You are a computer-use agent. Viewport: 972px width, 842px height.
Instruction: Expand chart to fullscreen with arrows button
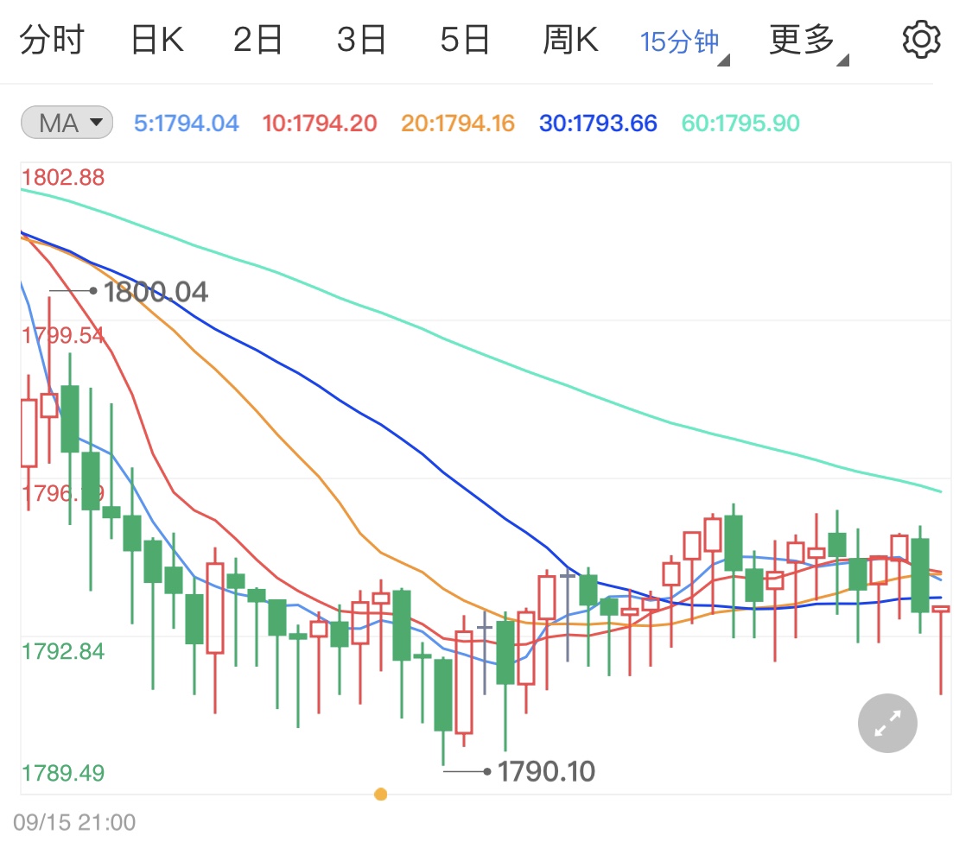[887, 723]
